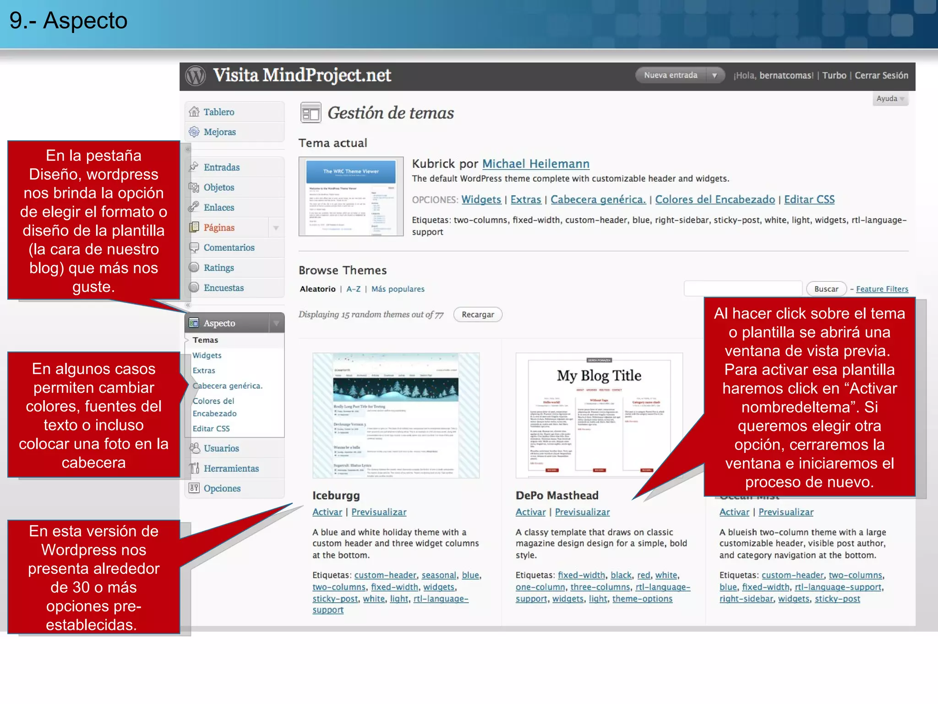
Task: Open the Comentarios speech bubble icon
Action: click(x=194, y=247)
